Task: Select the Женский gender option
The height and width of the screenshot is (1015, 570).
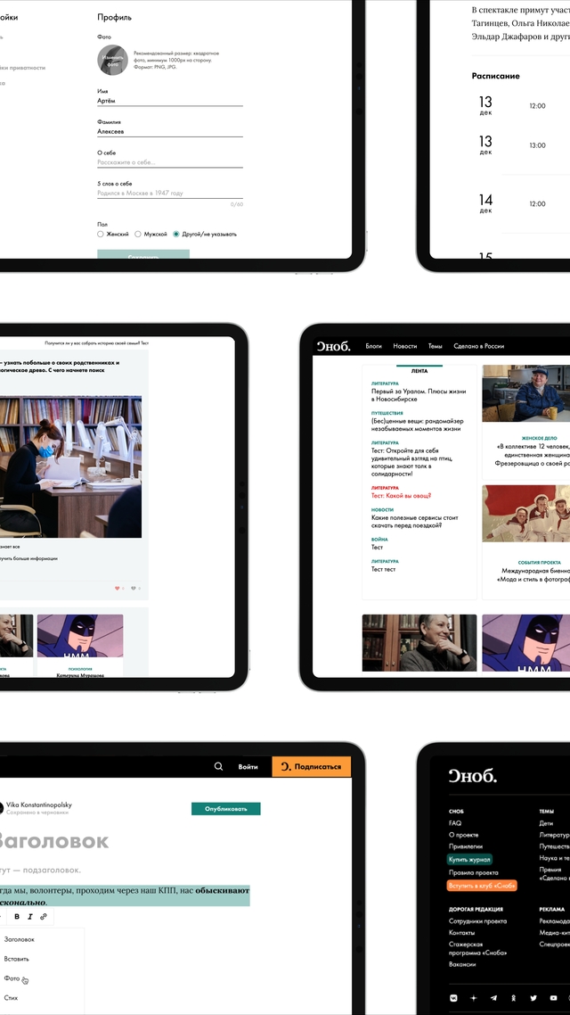Action: coord(113,235)
